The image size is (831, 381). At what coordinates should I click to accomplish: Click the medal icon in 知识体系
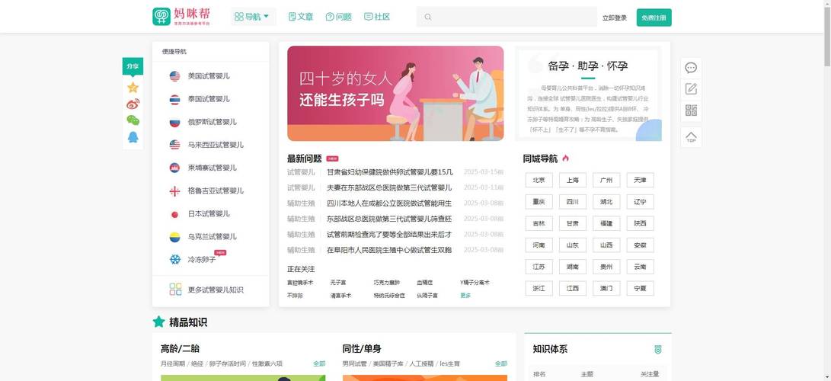coord(657,350)
